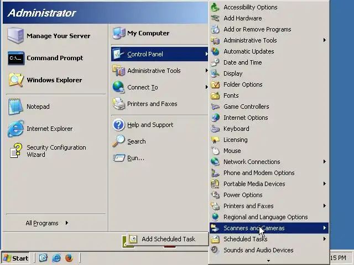Click the Show Desktop Quick Launch icon
354x265 pixels.
pos(43,258)
